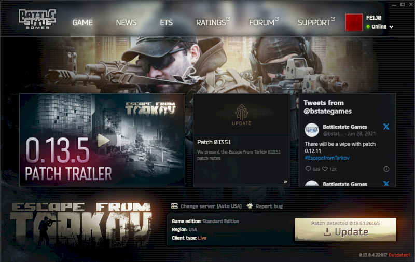The height and width of the screenshot is (262, 415).
Task: Open the 0.13.5 Patch Trailer banner
Action: coord(102,140)
